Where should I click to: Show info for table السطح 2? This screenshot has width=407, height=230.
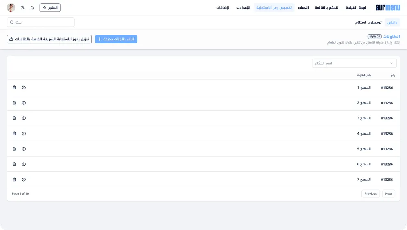pos(24,103)
